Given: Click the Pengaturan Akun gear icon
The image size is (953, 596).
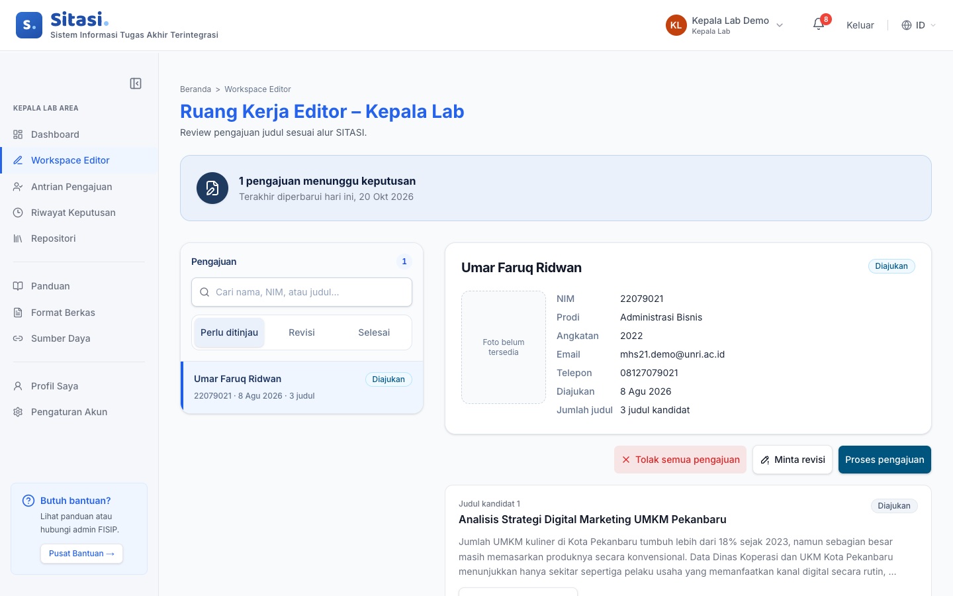Looking at the screenshot, I should [18, 412].
